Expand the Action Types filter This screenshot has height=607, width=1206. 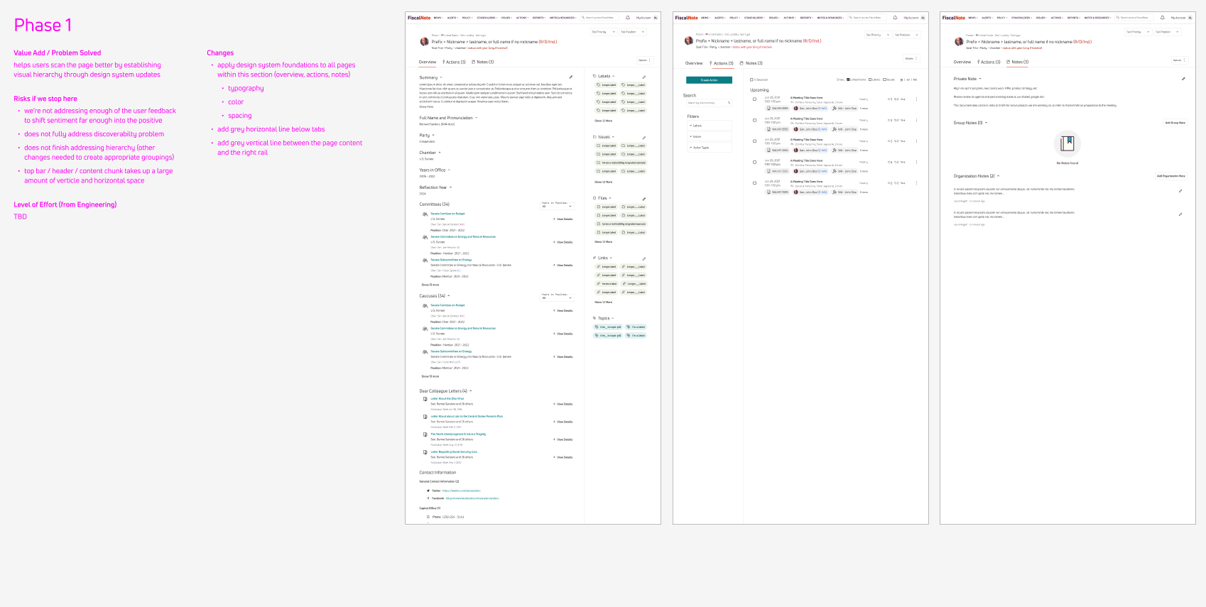(709, 148)
